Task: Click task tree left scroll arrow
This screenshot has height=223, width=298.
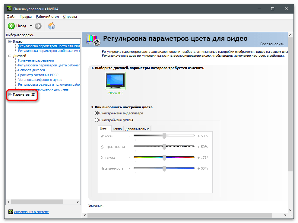Action: (x=8, y=202)
